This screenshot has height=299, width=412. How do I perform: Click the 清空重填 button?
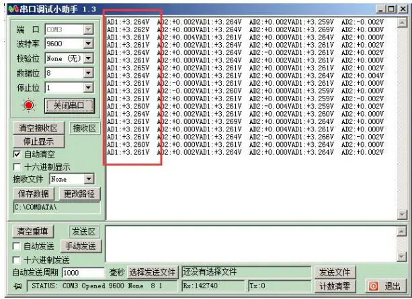32,231
